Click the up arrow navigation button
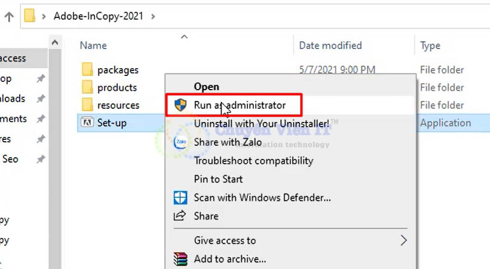Viewport: 490px width, 269px height. (9, 16)
